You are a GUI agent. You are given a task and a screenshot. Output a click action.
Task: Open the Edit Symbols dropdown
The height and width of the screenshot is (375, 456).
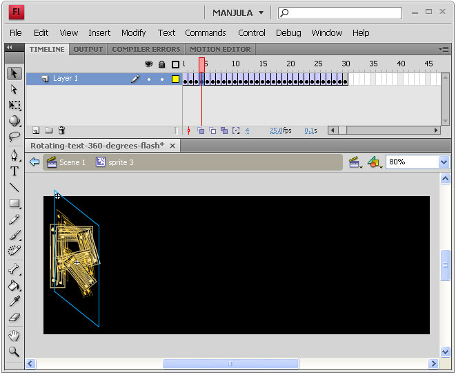[x=374, y=162]
